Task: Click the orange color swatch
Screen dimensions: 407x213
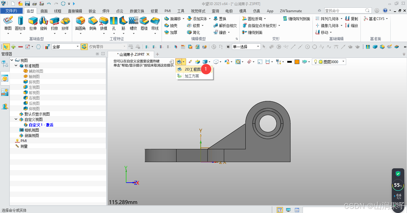Action: click(x=297, y=62)
